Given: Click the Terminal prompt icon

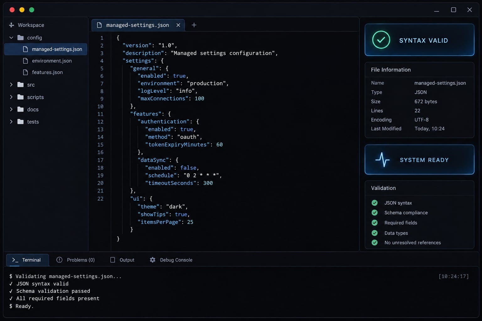Looking at the screenshot, I should 15,260.
